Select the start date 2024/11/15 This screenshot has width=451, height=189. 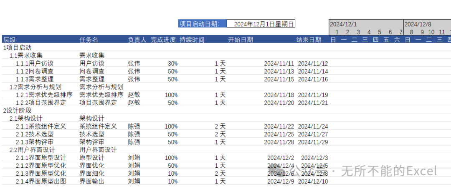(279, 80)
